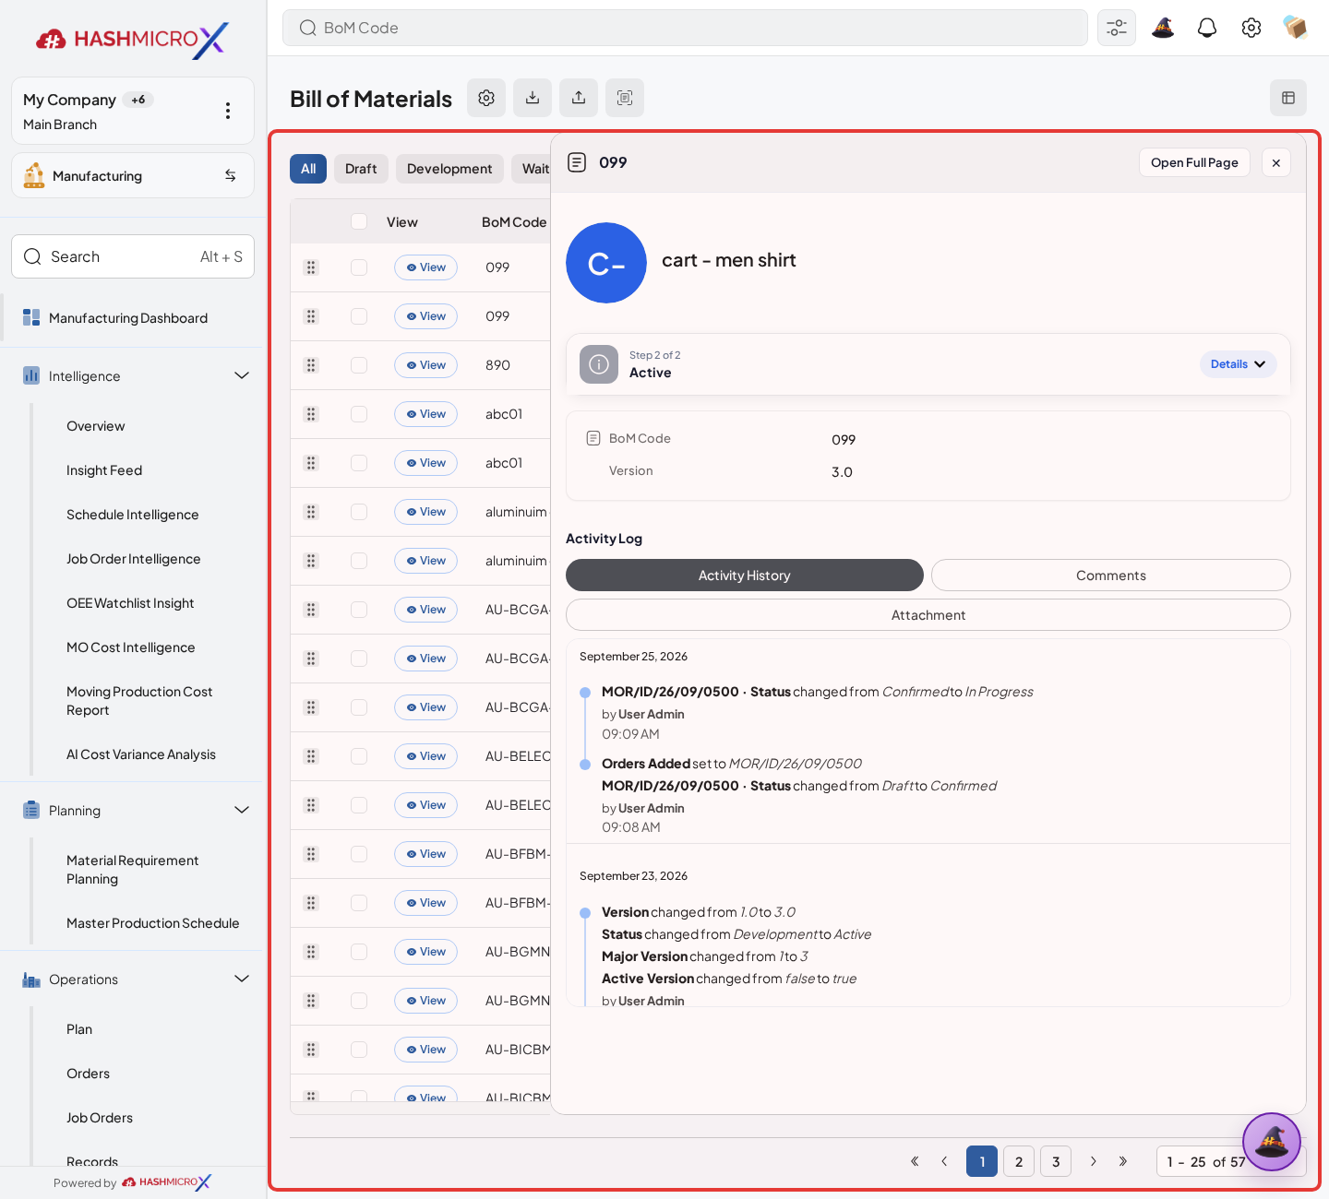
Task: Click the BoM Code search field
Action: 685,28
